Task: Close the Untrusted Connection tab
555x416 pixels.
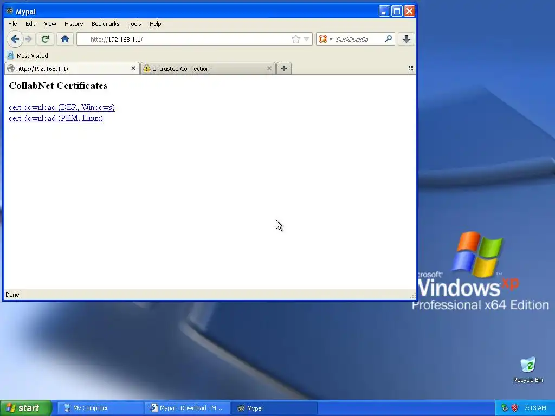Action: pyautogui.click(x=269, y=68)
